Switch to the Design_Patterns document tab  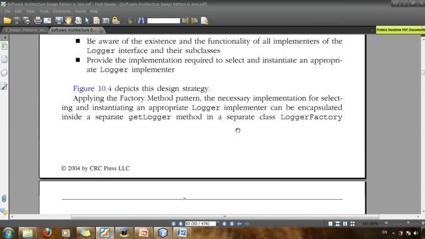click(25, 30)
